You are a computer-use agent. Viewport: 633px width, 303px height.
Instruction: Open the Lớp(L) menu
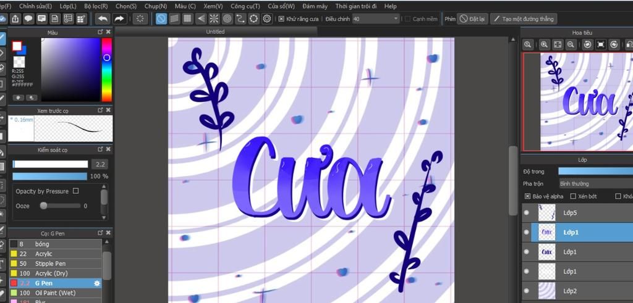pos(68,6)
